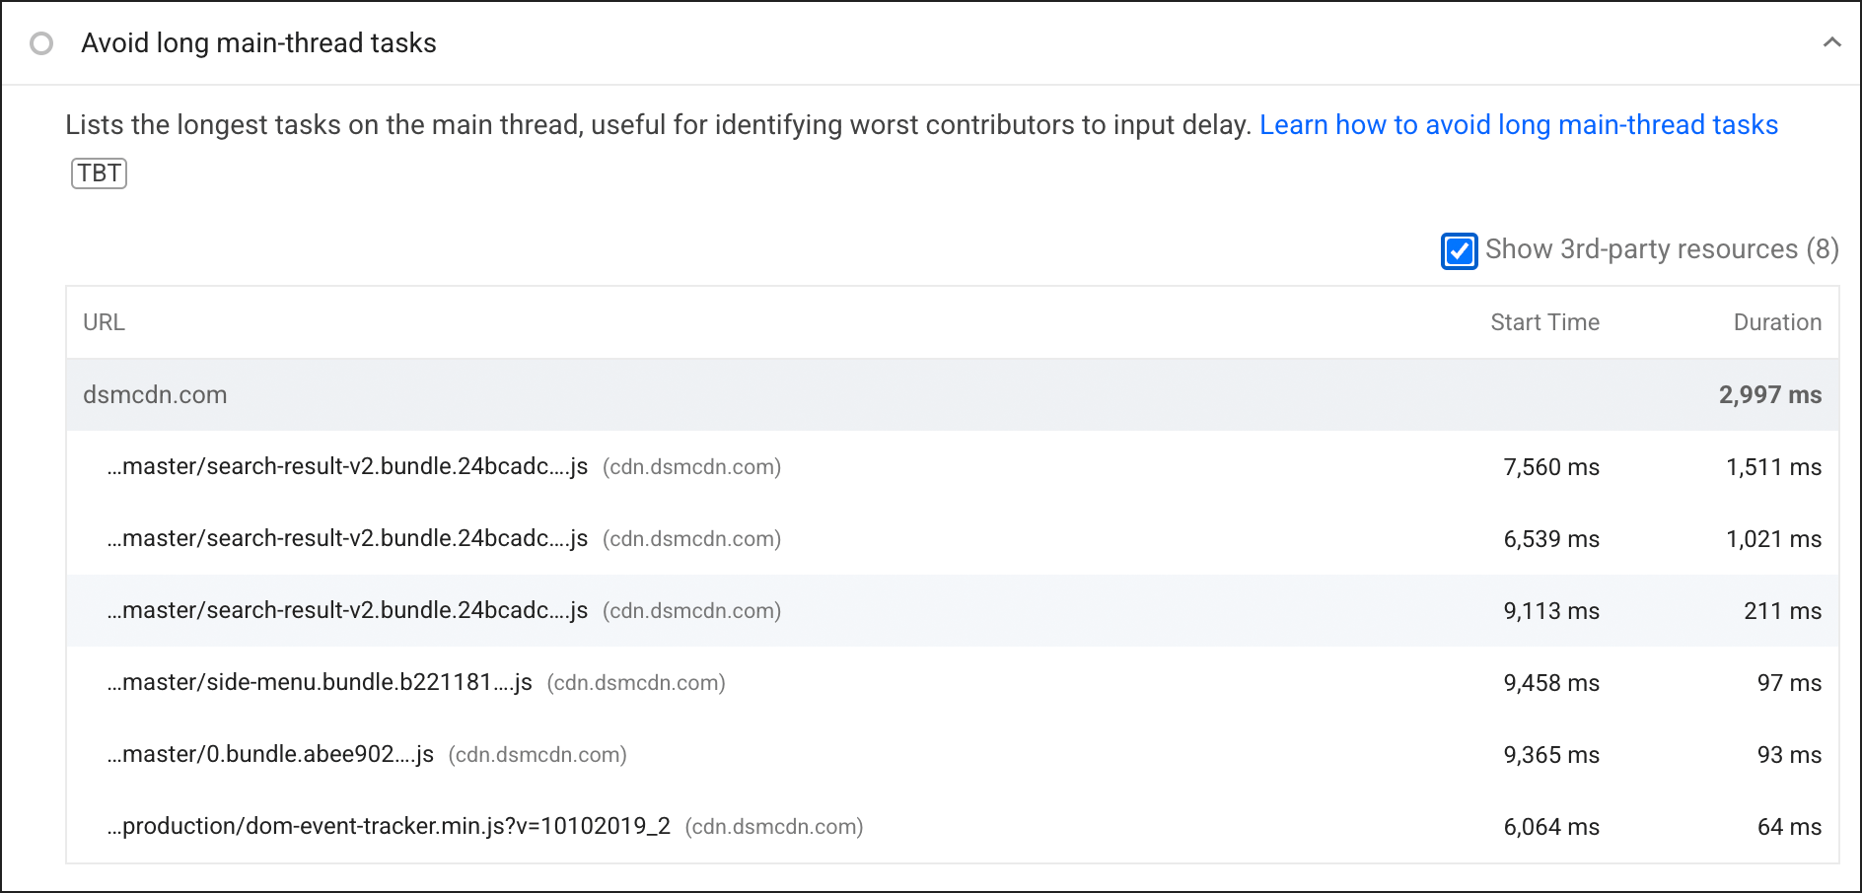Select the URL column header

click(x=104, y=322)
